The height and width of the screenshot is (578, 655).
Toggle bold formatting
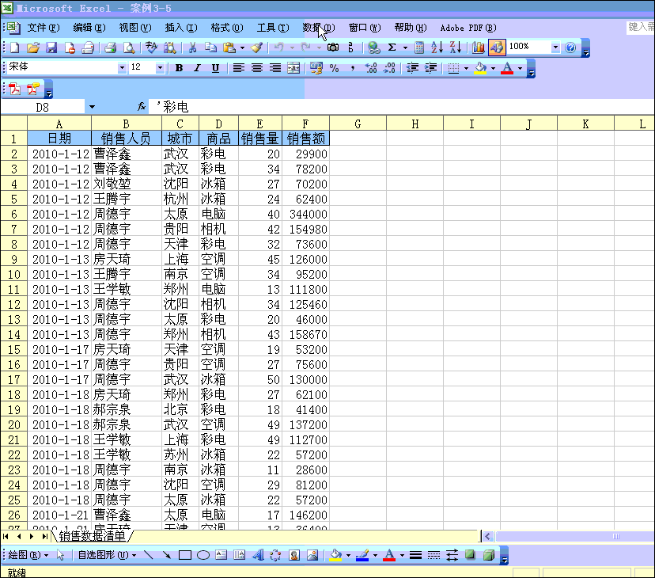click(x=179, y=68)
